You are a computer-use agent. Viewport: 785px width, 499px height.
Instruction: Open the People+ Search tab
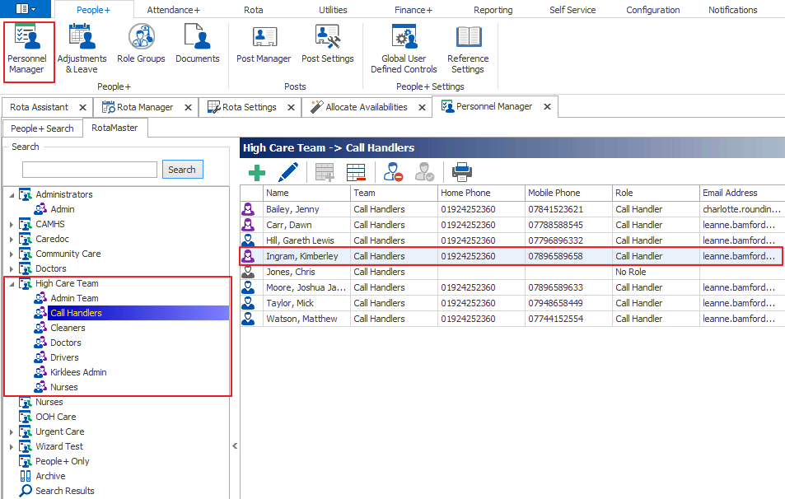click(x=42, y=128)
